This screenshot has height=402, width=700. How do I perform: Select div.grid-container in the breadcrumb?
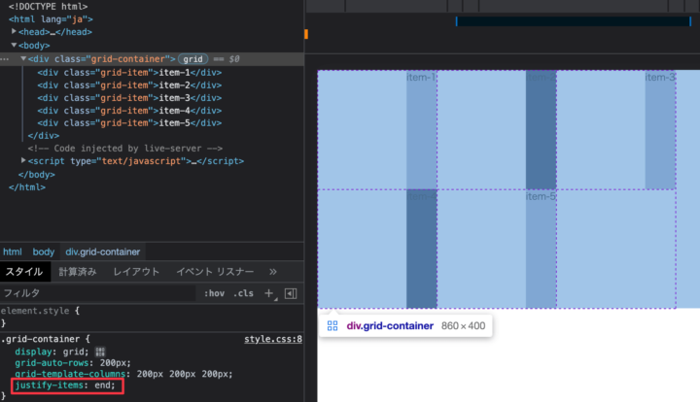pos(103,251)
